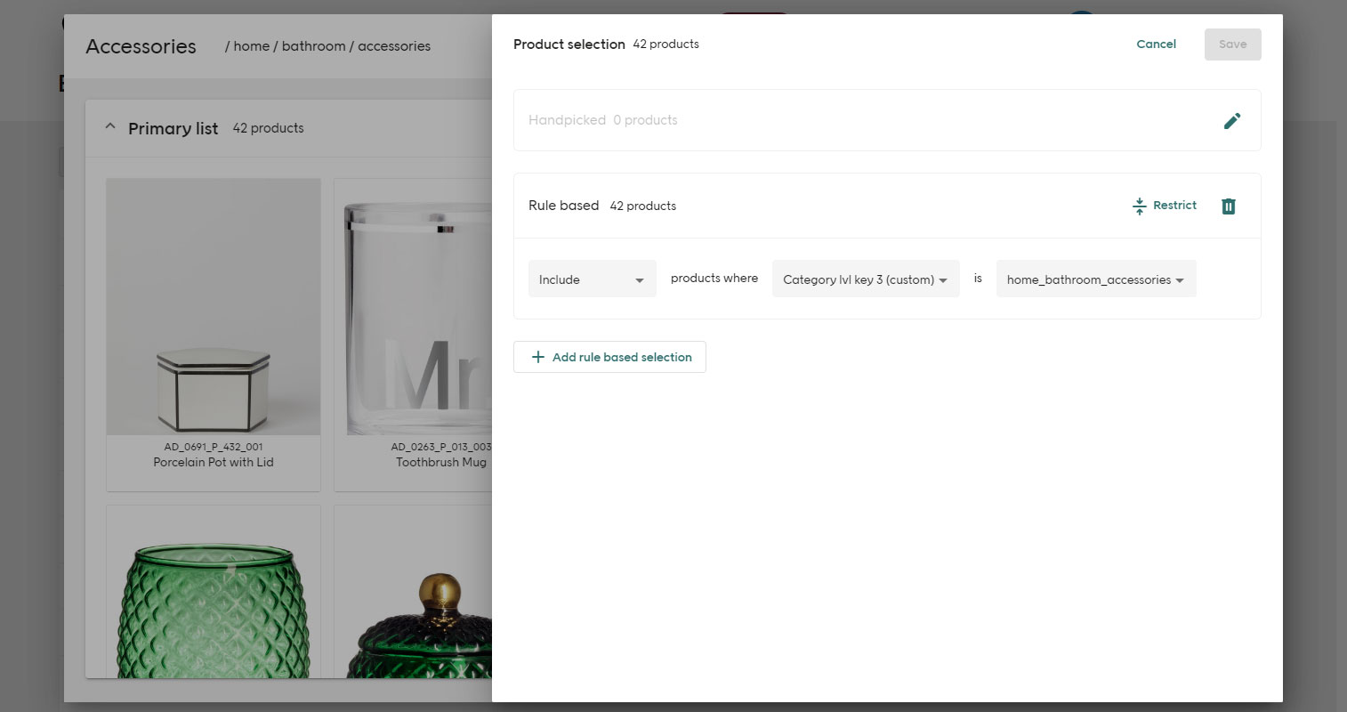The image size is (1347, 712).
Task: Save the product selection
Action: [x=1232, y=44]
